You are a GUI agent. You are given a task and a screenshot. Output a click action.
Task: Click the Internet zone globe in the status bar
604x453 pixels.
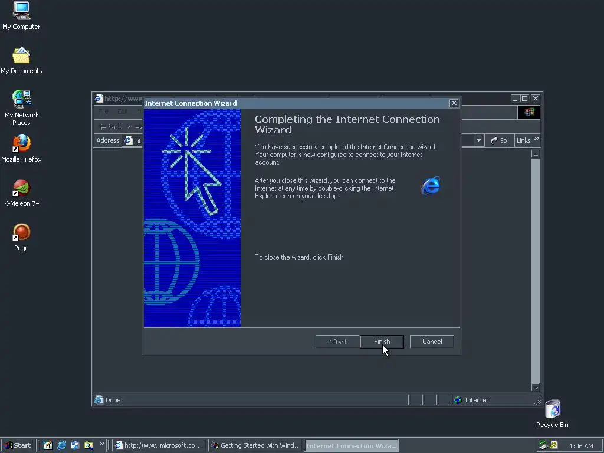(x=458, y=401)
